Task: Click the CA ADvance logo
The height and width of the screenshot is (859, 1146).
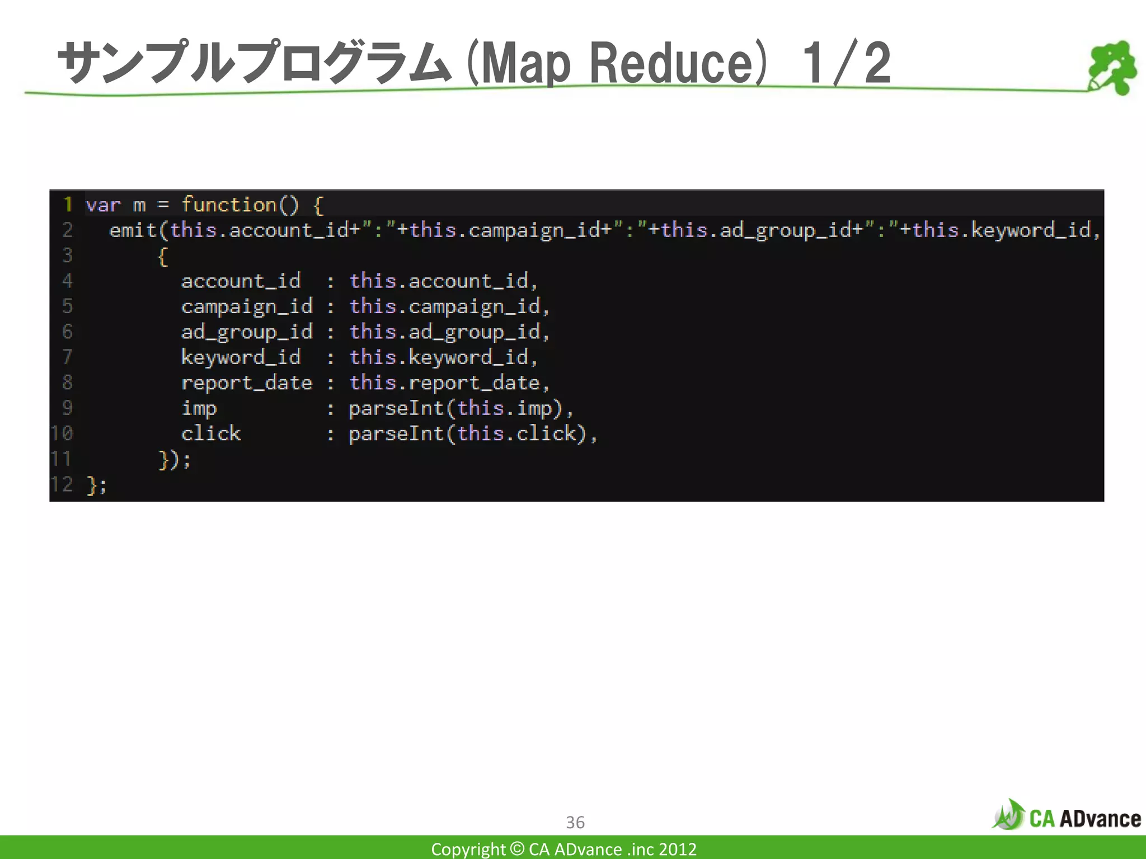Action: click(1066, 815)
